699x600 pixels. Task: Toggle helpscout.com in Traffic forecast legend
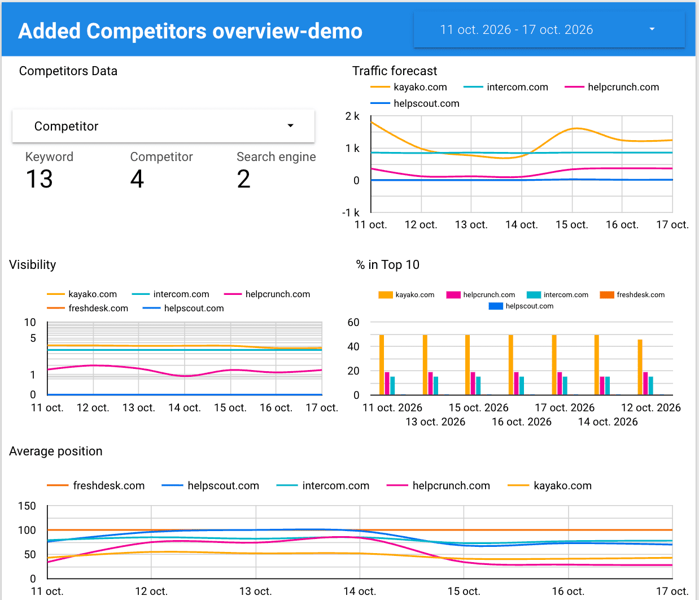click(415, 103)
